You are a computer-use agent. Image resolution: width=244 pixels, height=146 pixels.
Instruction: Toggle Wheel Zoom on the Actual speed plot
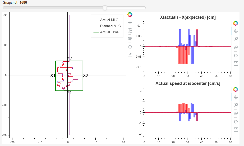[236, 113]
